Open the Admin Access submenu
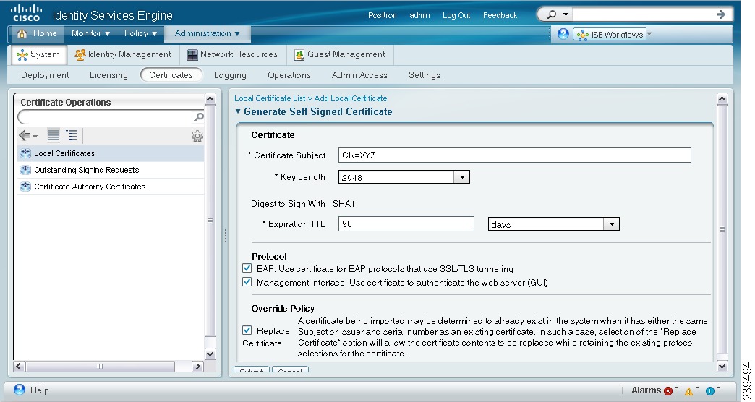The height and width of the screenshot is (402, 755). [x=359, y=75]
